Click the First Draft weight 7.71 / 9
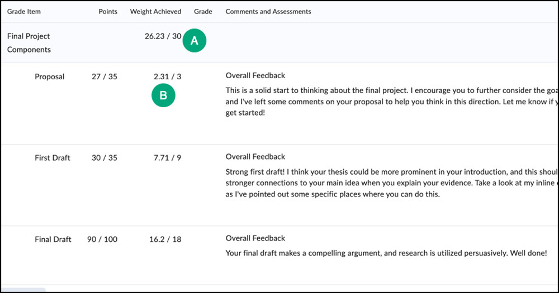The image size is (559, 293). point(167,158)
